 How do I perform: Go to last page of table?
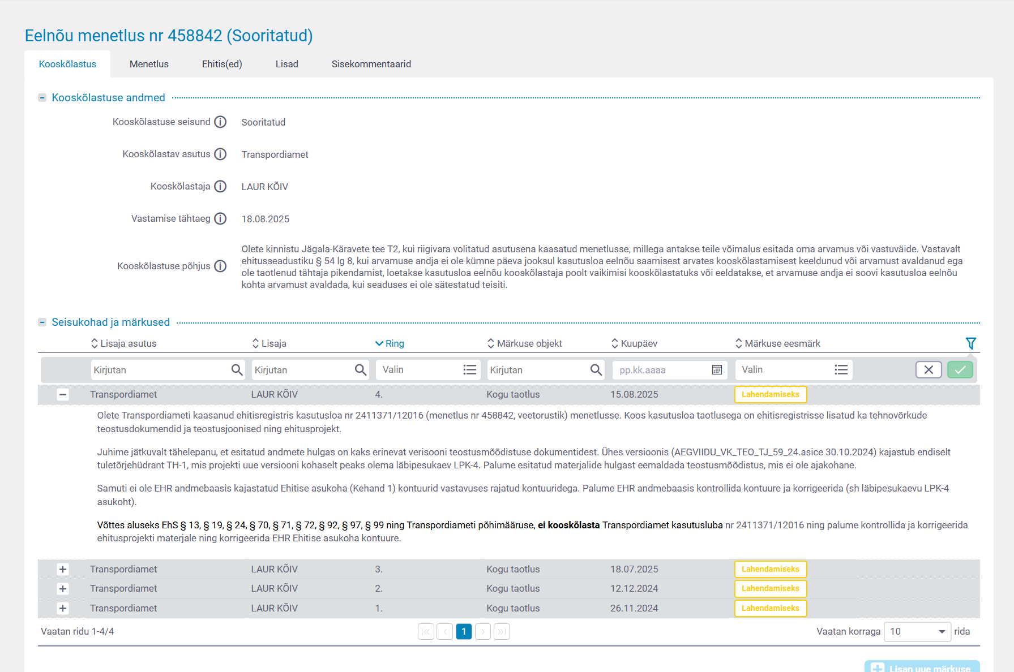pyautogui.click(x=502, y=632)
